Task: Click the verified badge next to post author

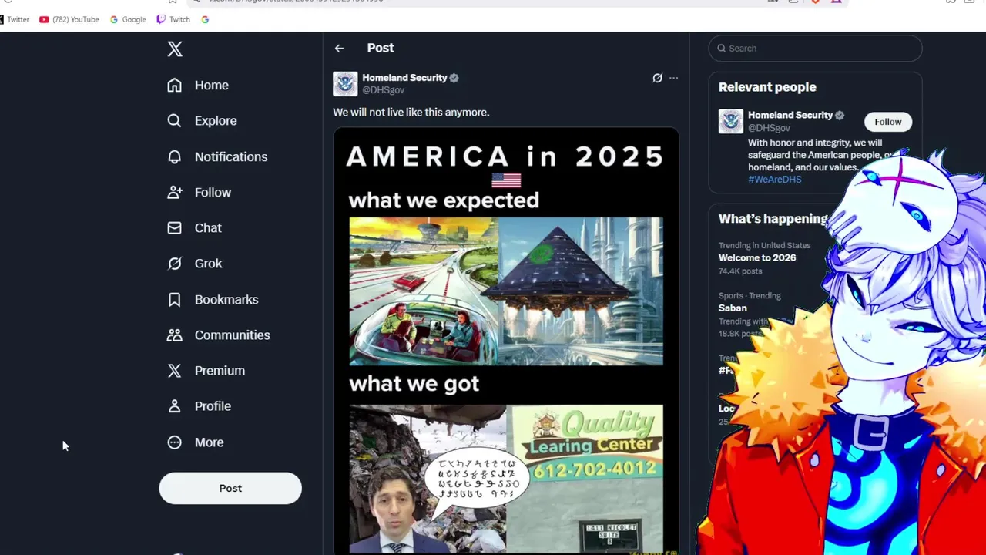Action: tap(454, 78)
